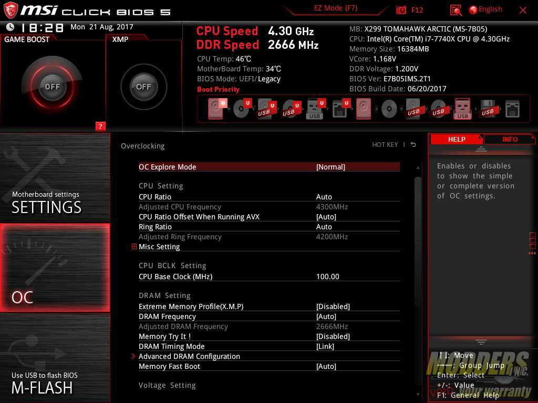Click the back arrow beside HOT KEY
Image resolution: width=538 pixels, height=403 pixels.
(x=413, y=145)
